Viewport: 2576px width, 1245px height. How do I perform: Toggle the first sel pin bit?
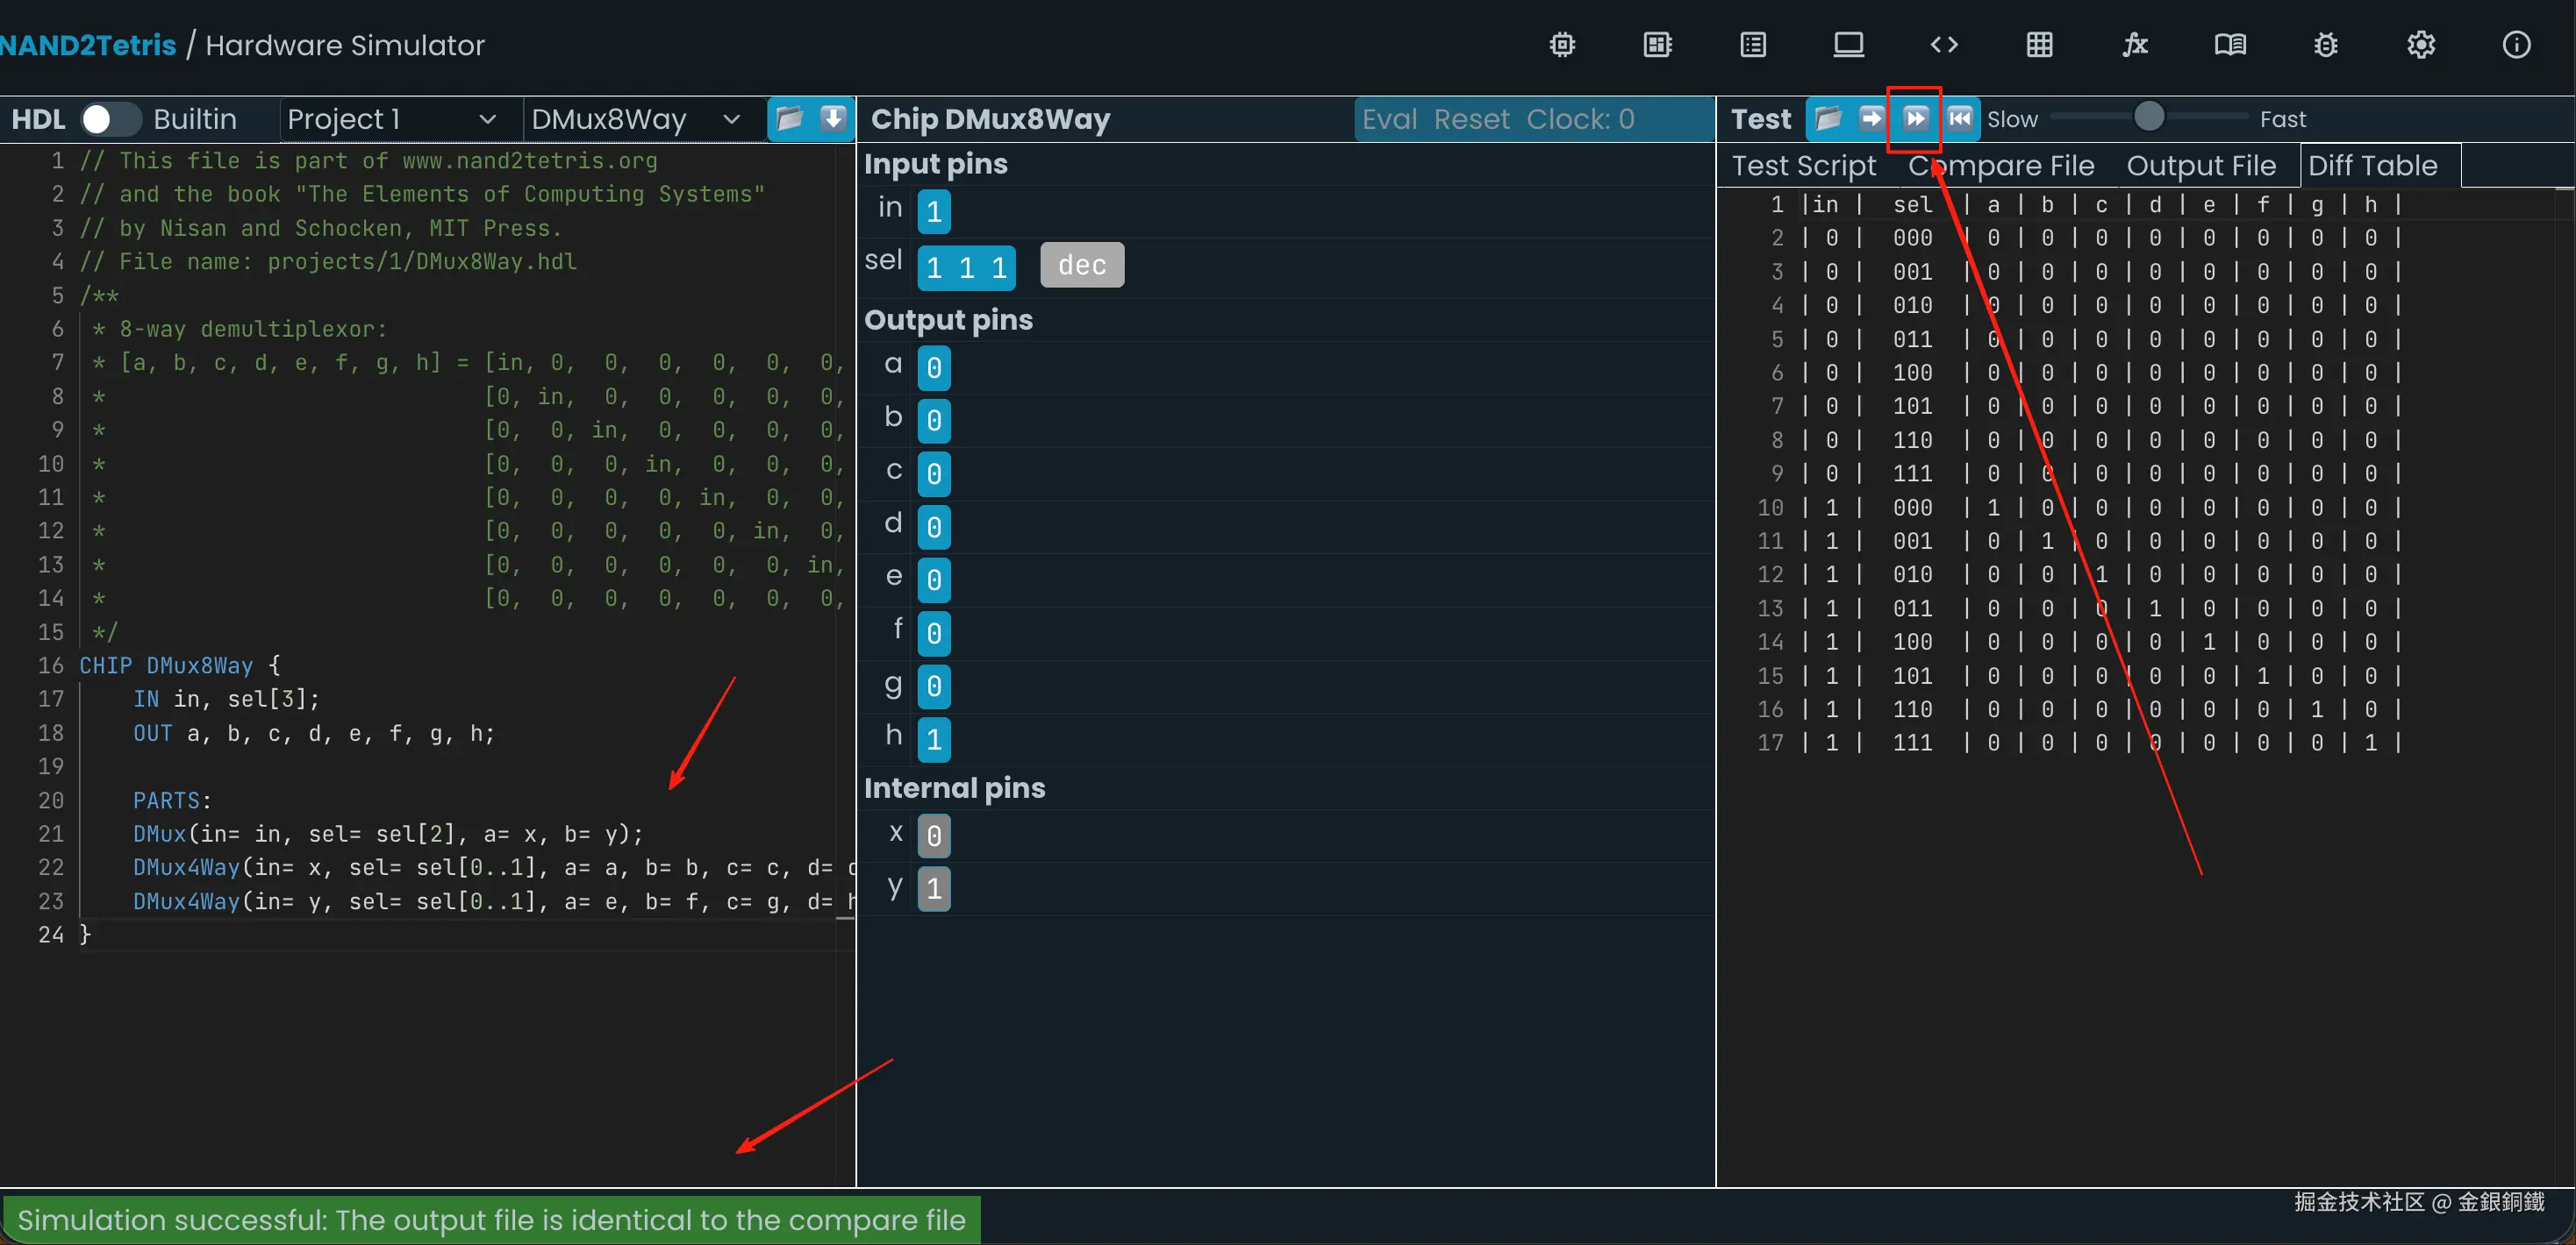pyautogui.click(x=934, y=267)
